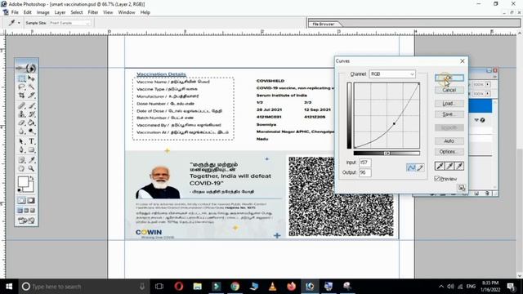Open tool preset picker arrow
Image resolution: width=523 pixels, height=294 pixels.
coord(19,23)
